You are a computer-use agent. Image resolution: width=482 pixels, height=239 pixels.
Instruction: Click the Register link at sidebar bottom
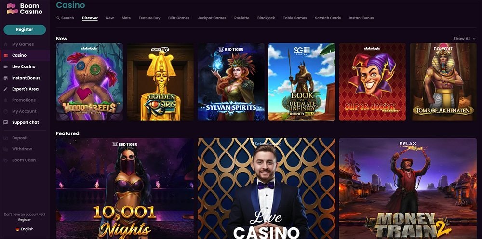(25, 220)
